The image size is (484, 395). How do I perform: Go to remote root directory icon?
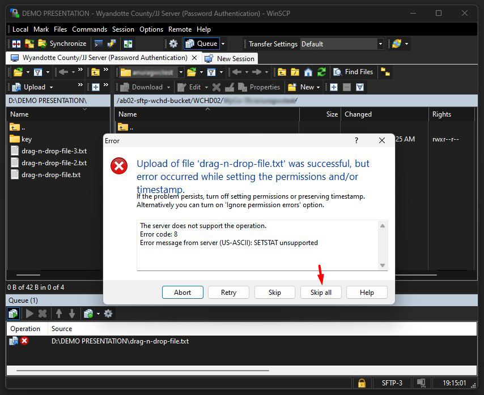pyautogui.click(x=295, y=72)
